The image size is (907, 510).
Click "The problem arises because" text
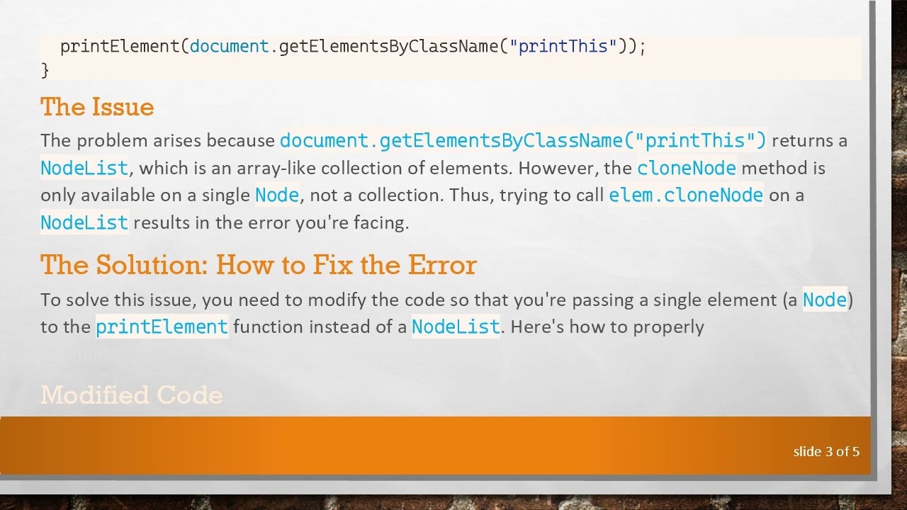pos(157,140)
